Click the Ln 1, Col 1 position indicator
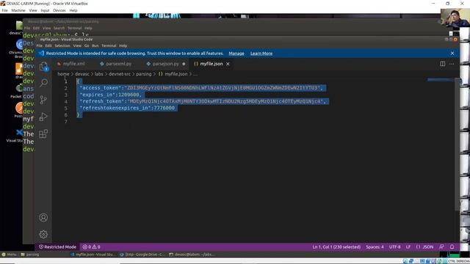The height and width of the screenshot is (264, 470). [336, 247]
